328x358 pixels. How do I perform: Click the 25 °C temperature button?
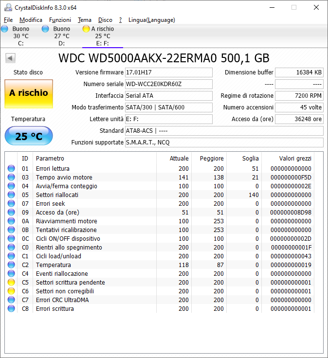coord(29,136)
